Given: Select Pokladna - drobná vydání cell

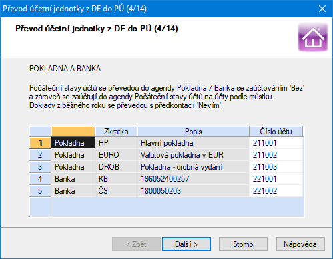Looking at the screenshot, I should coord(194,167).
